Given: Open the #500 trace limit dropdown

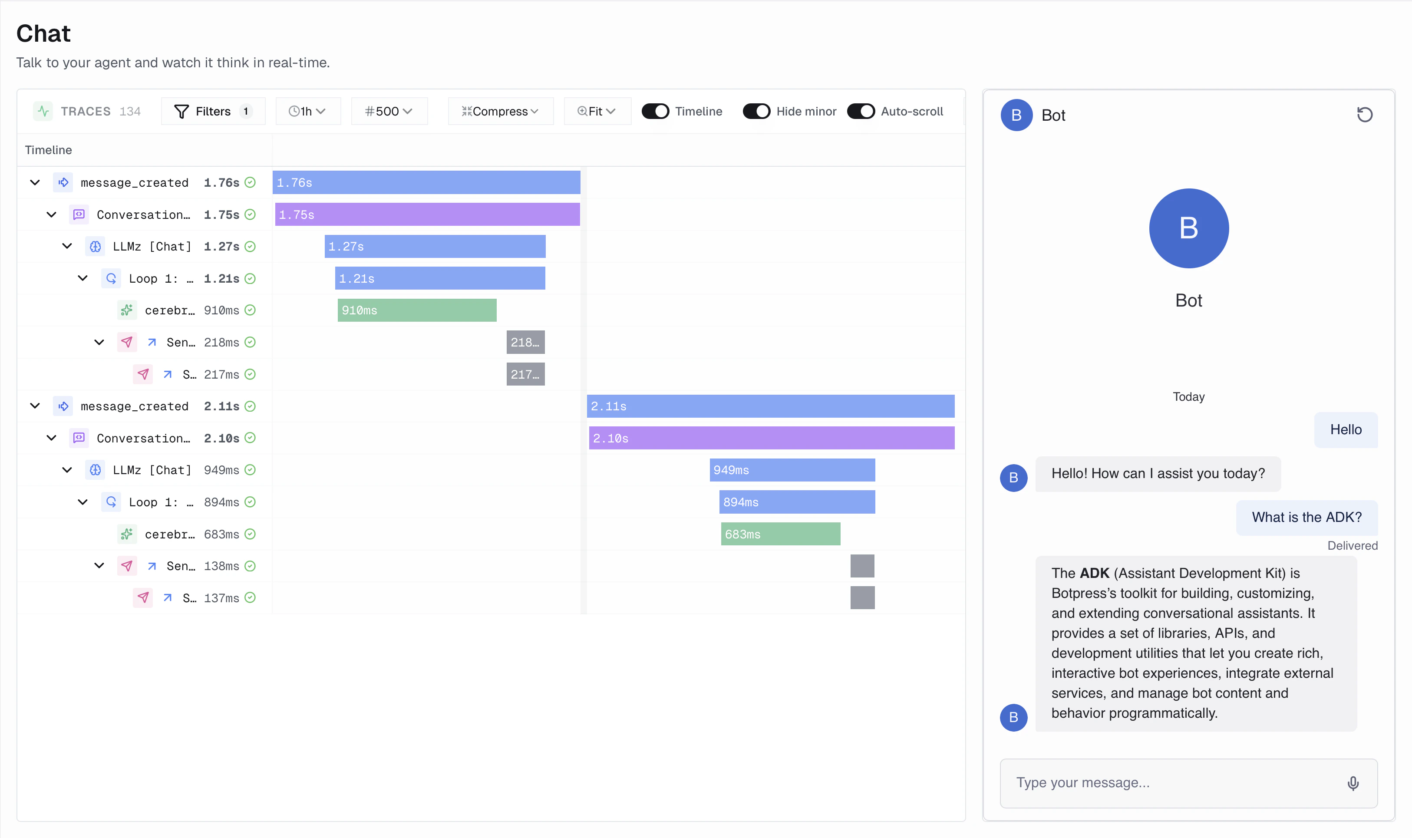Looking at the screenshot, I should (389, 111).
